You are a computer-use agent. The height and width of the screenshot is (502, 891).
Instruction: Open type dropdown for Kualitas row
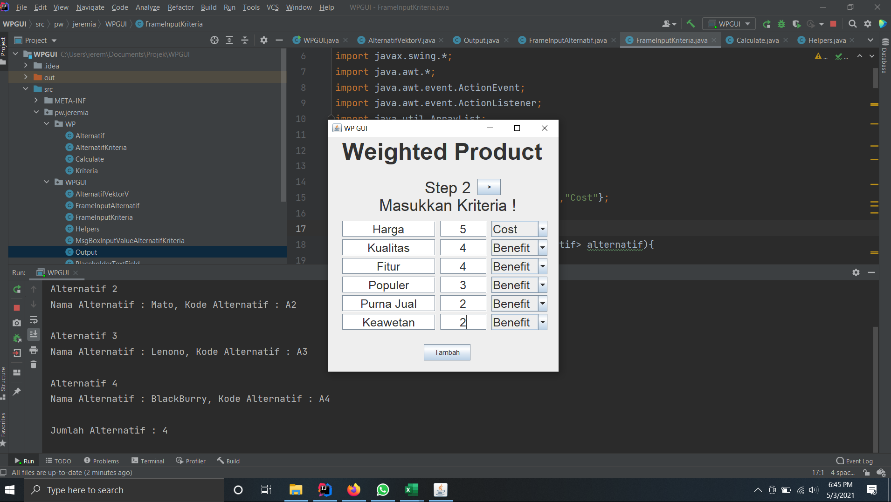pos(543,248)
